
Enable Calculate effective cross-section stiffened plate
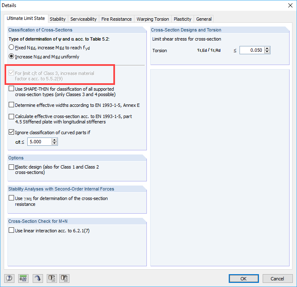pos(11,116)
